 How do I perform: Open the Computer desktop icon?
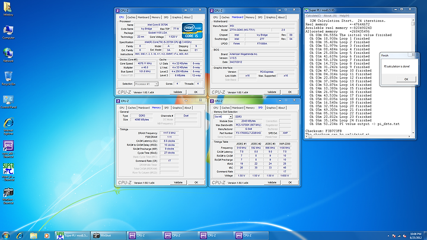[x=8, y=33]
